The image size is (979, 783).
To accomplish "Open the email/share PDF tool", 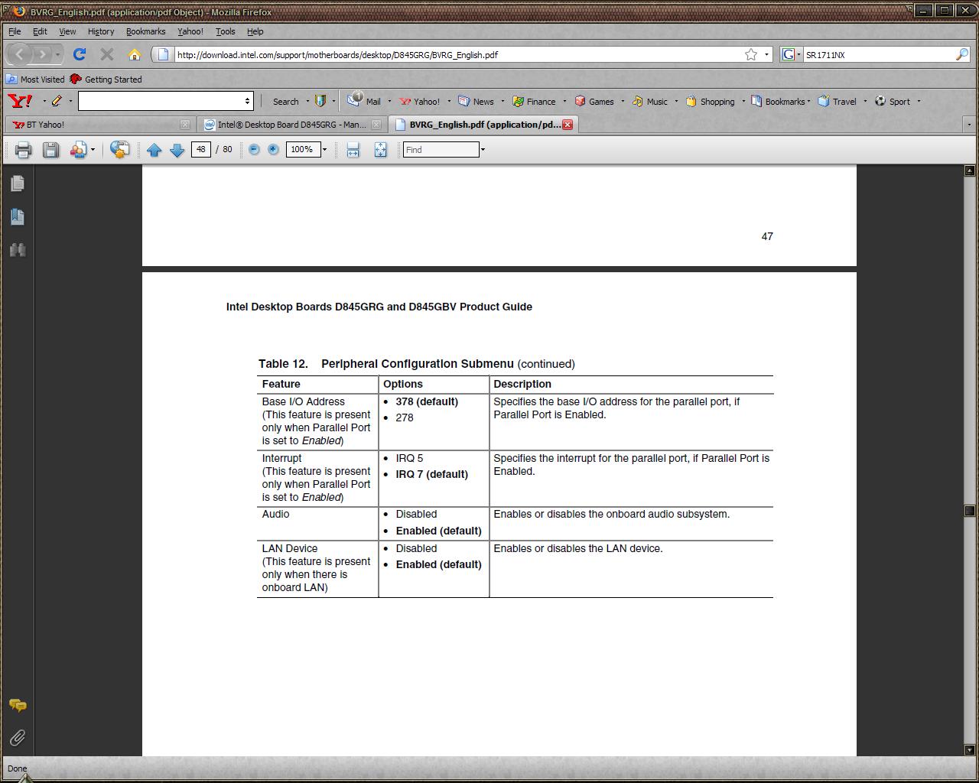I will (x=78, y=150).
